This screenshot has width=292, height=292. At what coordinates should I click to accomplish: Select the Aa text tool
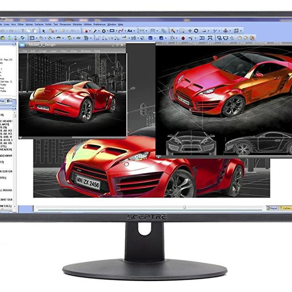tap(130, 31)
